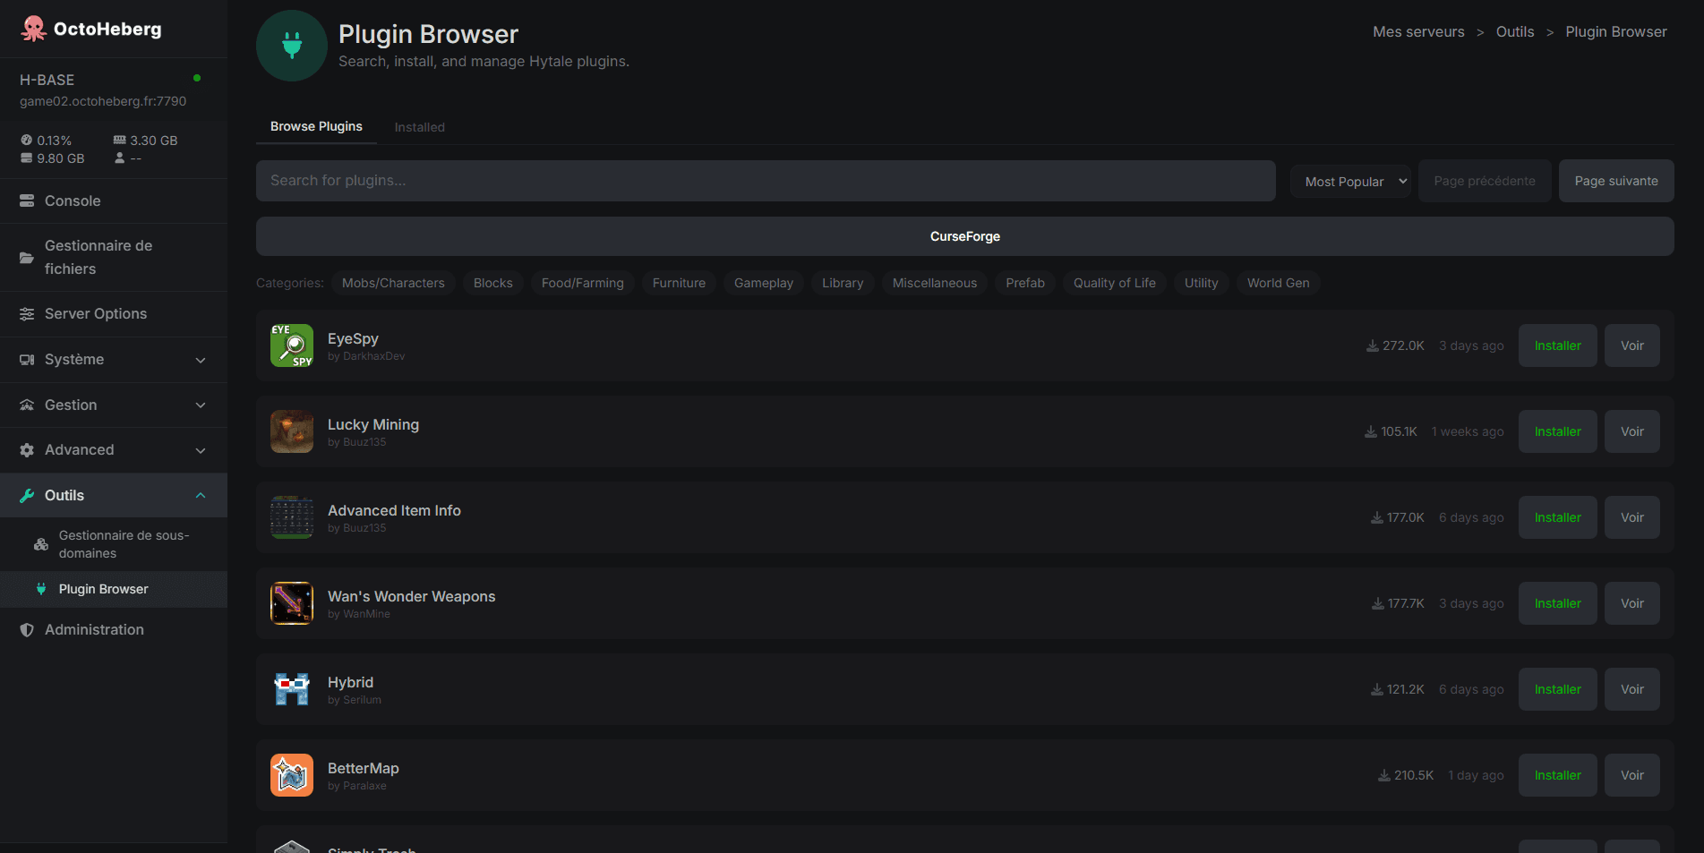The height and width of the screenshot is (853, 1704).
Task: Click the Advanced gear icon
Action: point(27,450)
